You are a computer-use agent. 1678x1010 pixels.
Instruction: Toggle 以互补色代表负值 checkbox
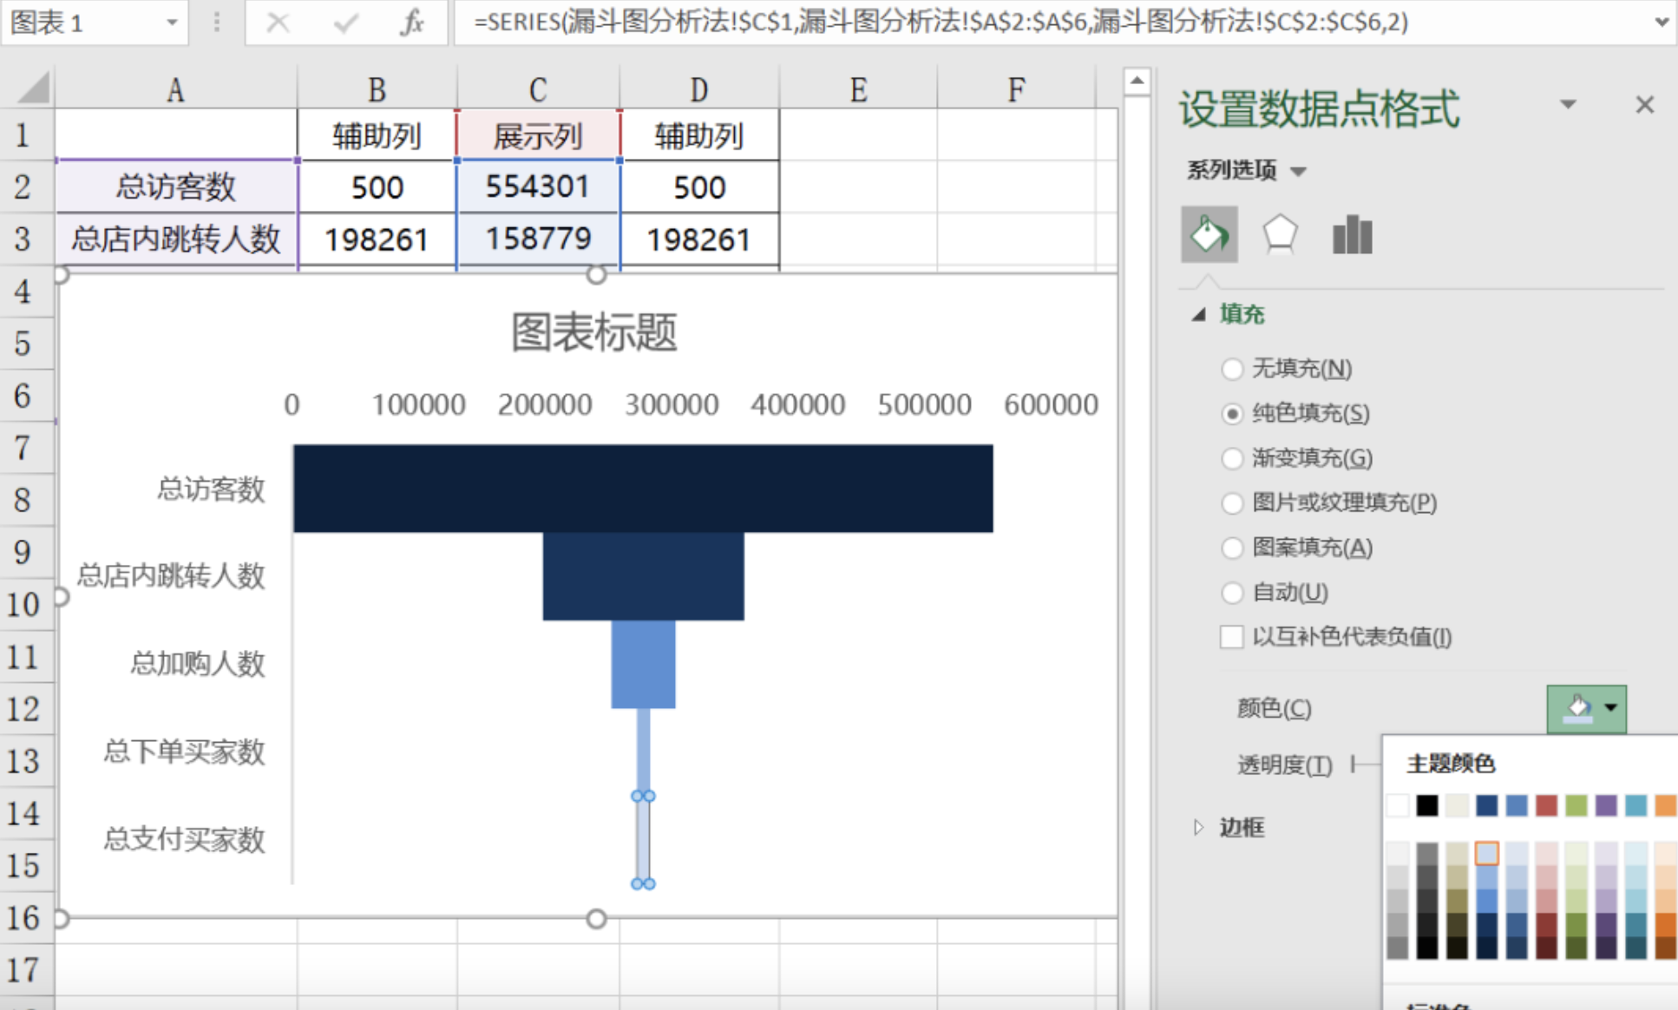(x=1231, y=637)
